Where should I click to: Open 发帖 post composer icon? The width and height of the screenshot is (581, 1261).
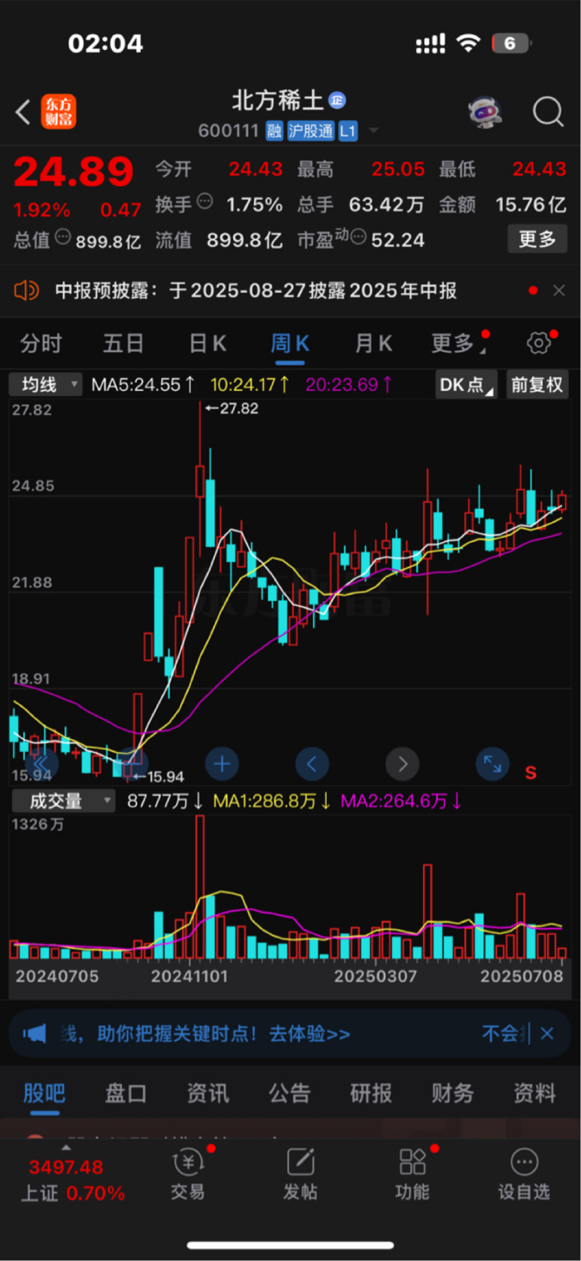(x=300, y=1175)
